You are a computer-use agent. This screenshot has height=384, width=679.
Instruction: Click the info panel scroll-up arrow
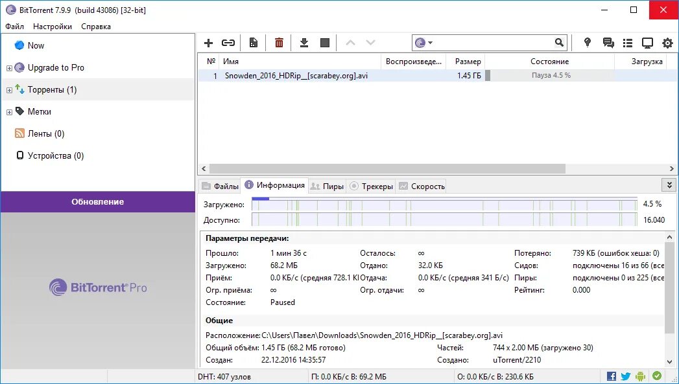[x=669, y=237]
